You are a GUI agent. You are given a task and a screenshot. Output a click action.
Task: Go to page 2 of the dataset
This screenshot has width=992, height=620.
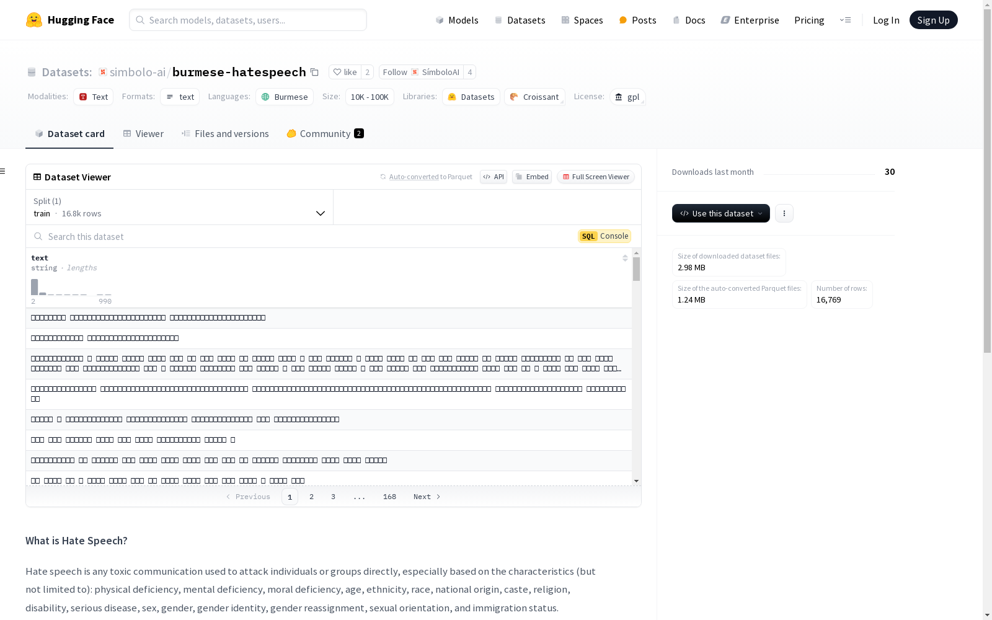pos(311,497)
